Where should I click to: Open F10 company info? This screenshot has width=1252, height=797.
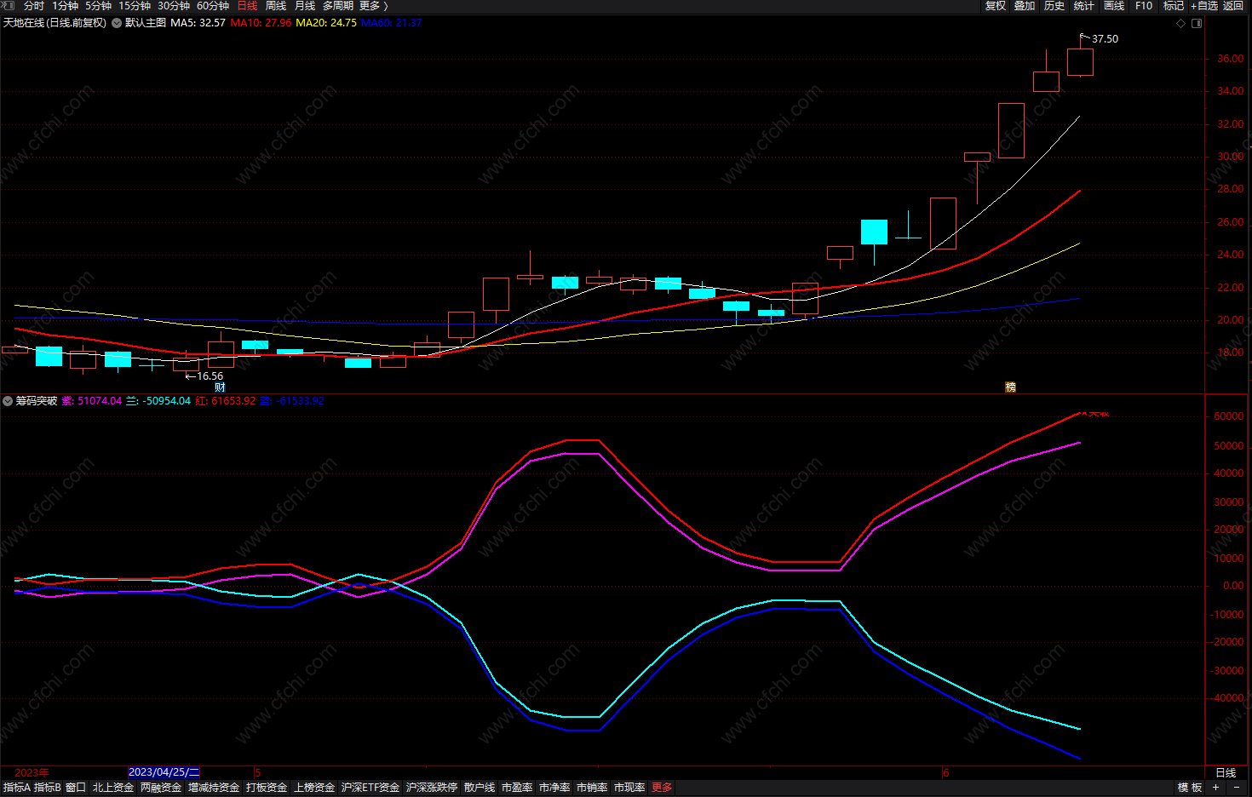click(x=1144, y=6)
